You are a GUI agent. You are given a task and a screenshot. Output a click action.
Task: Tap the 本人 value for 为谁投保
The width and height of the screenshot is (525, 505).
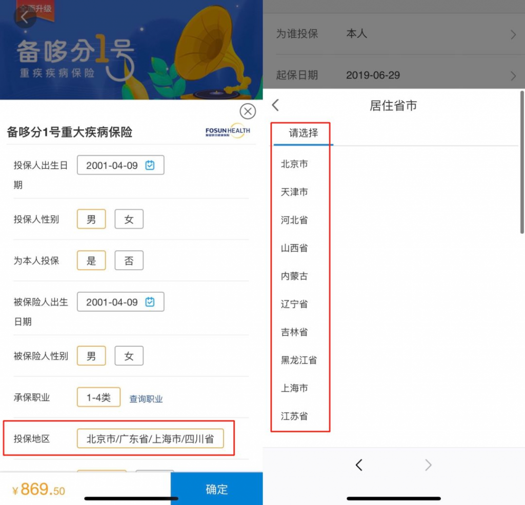(x=357, y=33)
